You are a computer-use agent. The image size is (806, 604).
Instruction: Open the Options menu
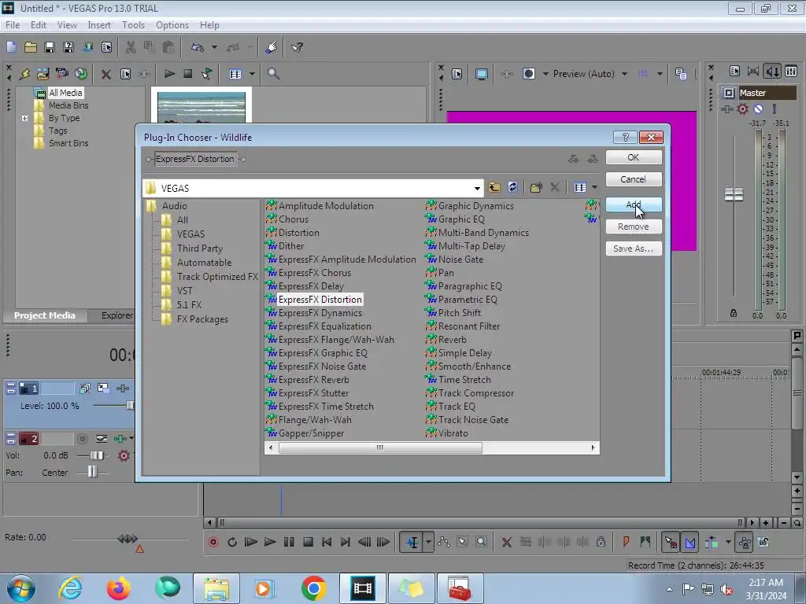coord(172,25)
